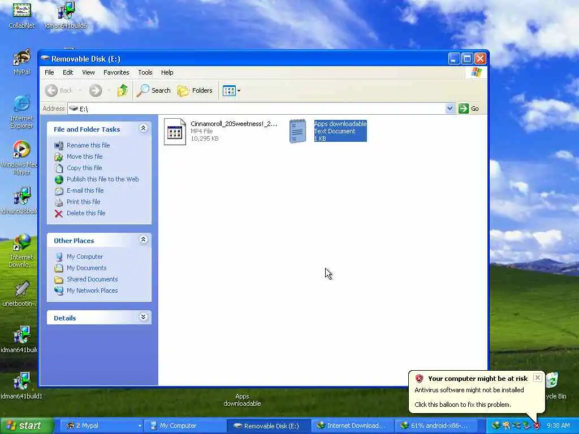579x434 pixels.
Task: Open the Help menu
Action: pyautogui.click(x=167, y=72)
